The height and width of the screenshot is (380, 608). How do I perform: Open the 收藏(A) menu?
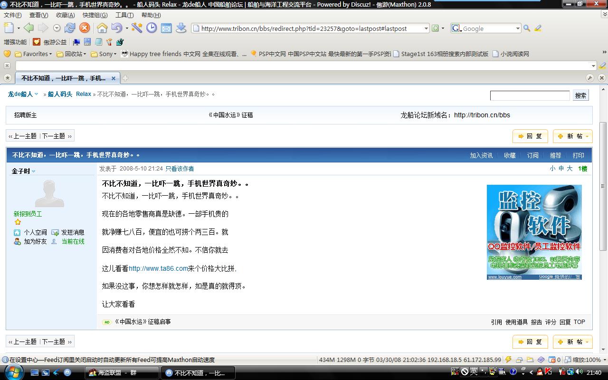pyautogui.click(x=66, y=15)
